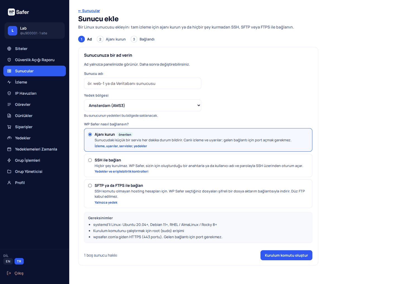This screenshot has width=402, height=284.
Task: Click the shield icon for Güvenlik Açığı Raporu
Action: click(x=9, y=60)
